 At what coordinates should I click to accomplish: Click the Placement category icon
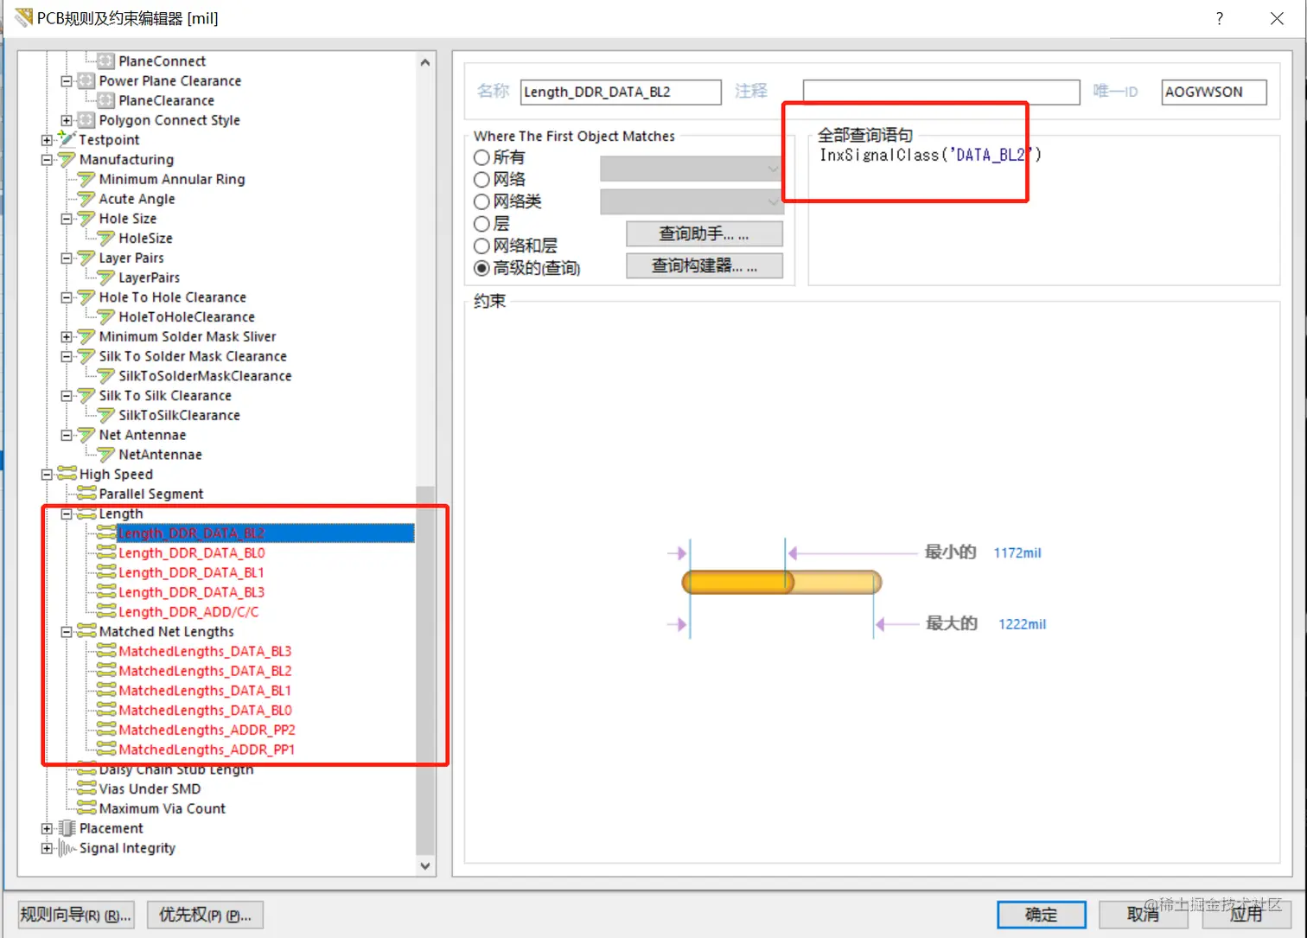pos(67,828)
